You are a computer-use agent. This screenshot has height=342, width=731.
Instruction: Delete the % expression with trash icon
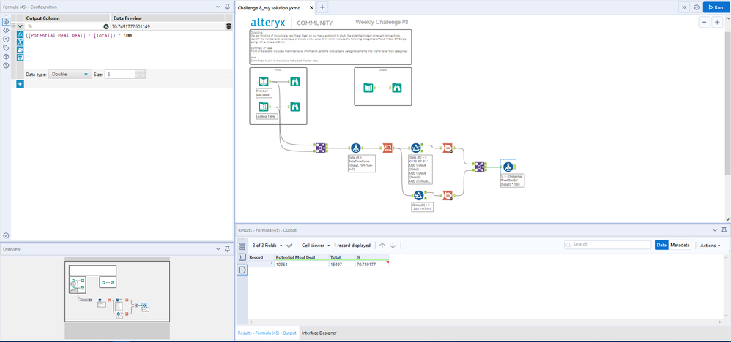pyautogui.click(x=229, y=26)
